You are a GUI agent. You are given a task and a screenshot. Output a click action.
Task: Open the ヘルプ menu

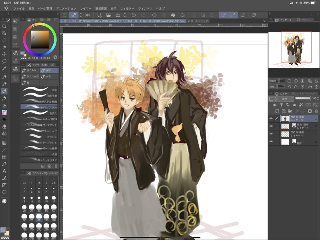(160, 8)
